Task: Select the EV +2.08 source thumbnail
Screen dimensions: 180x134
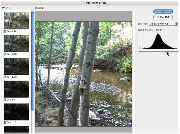Action: [16, 43]
